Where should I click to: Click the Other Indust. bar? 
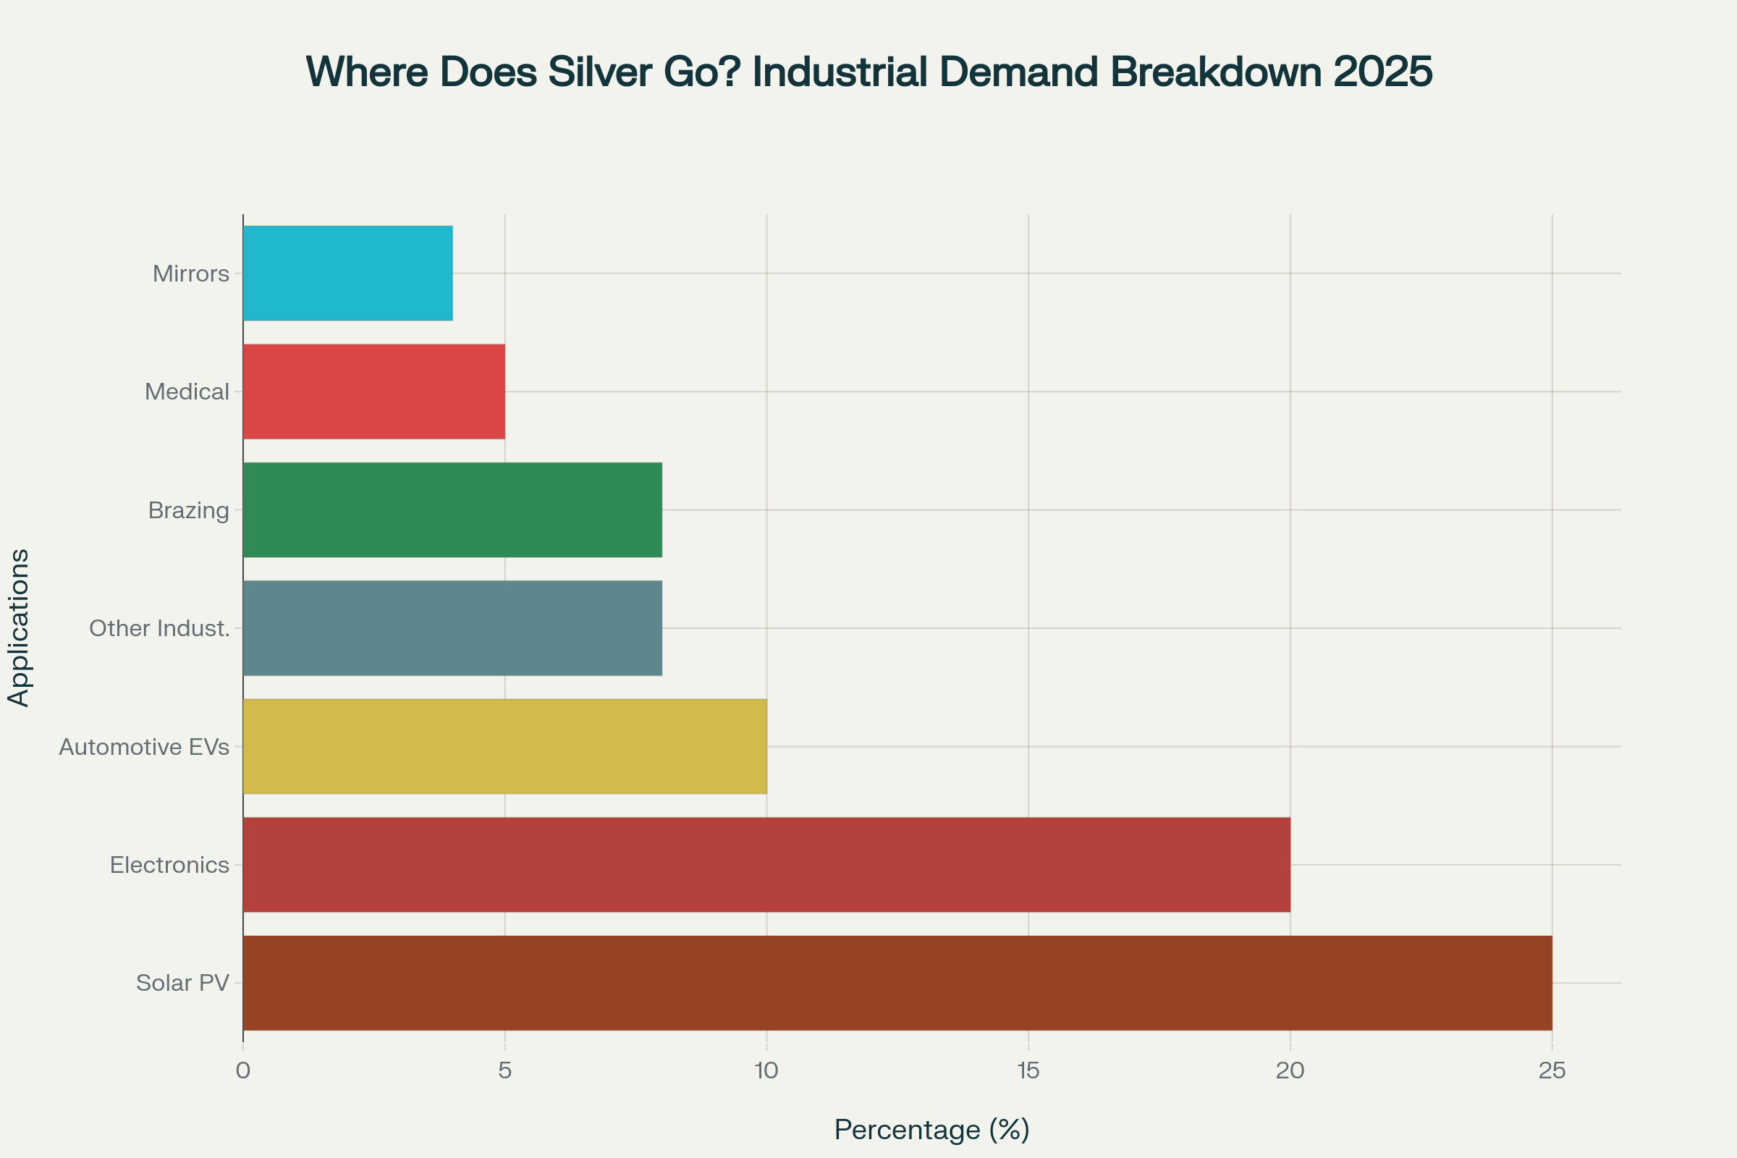tap(452, 627)
